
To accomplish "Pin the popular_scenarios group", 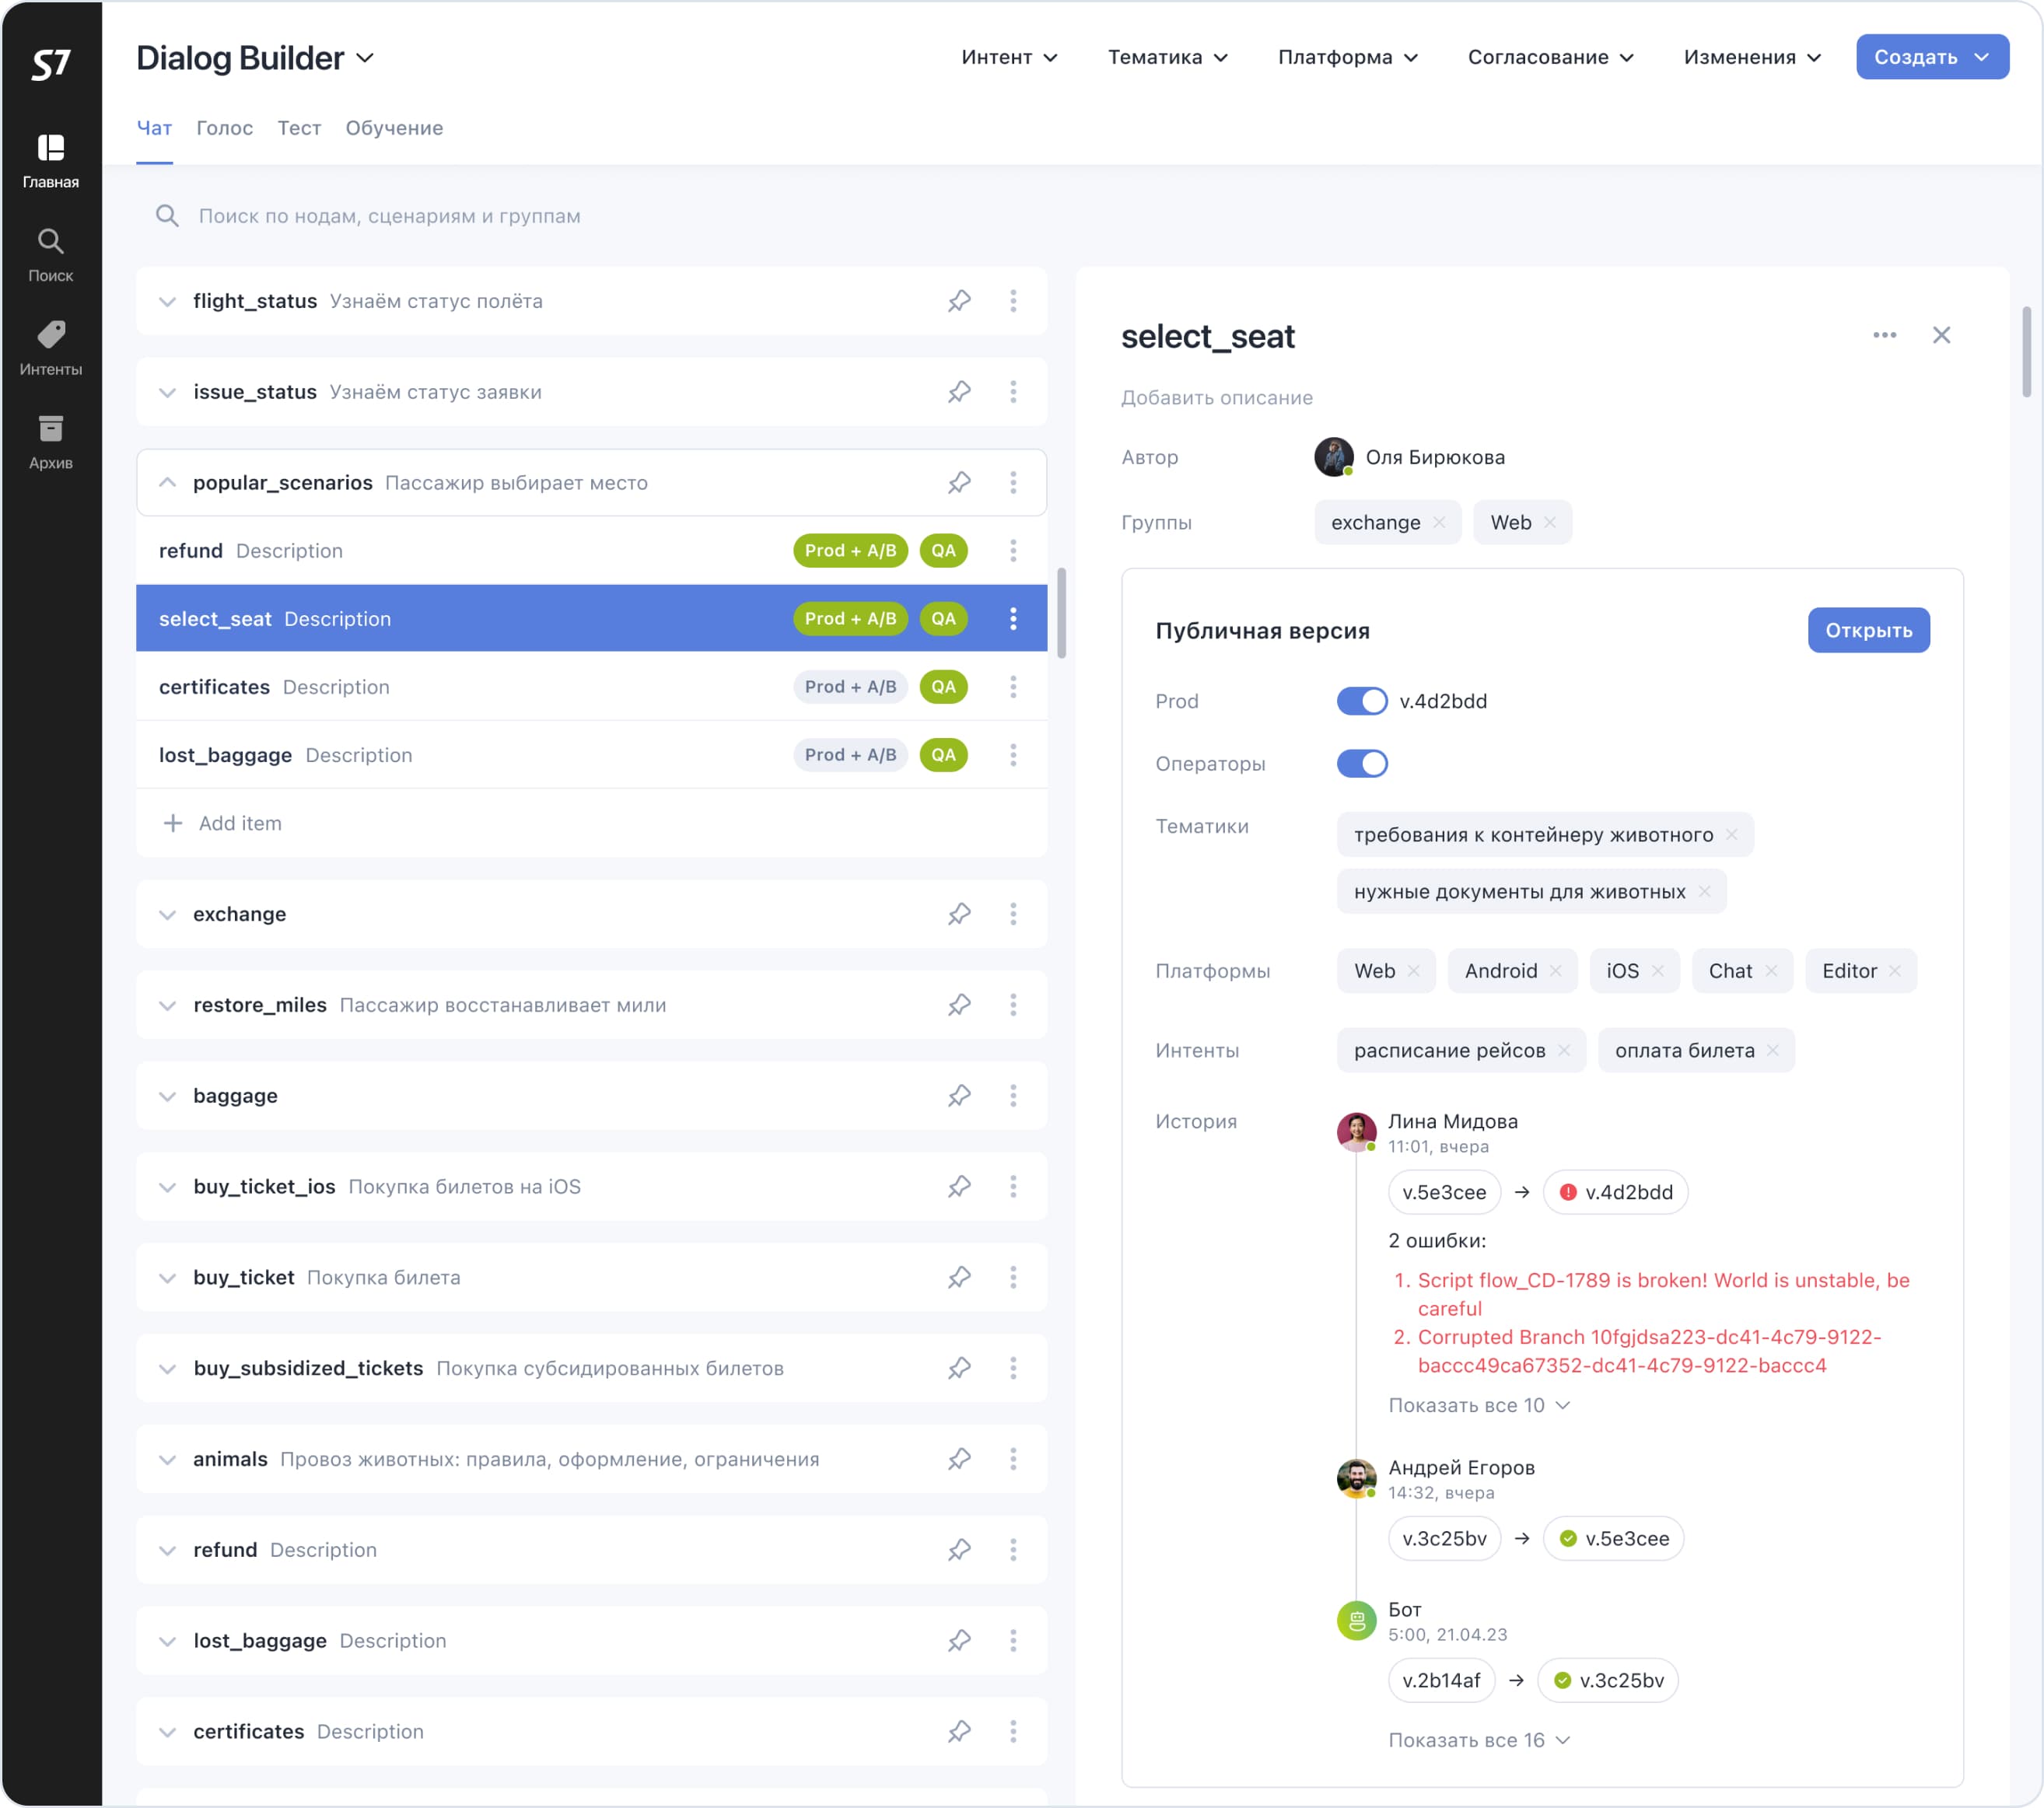I will [x=959, y=483].
